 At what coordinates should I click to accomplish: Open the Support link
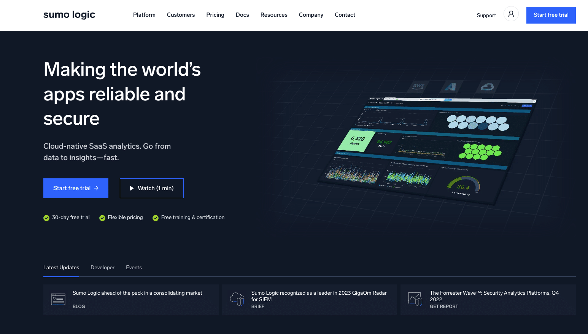tap(486, 15)
